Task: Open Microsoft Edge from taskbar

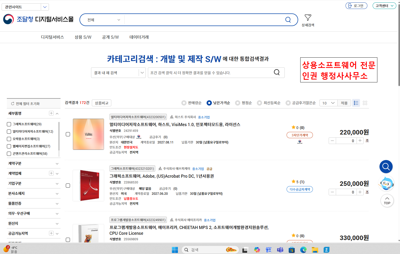Action: pyautogui.click(x=303, y=250)
